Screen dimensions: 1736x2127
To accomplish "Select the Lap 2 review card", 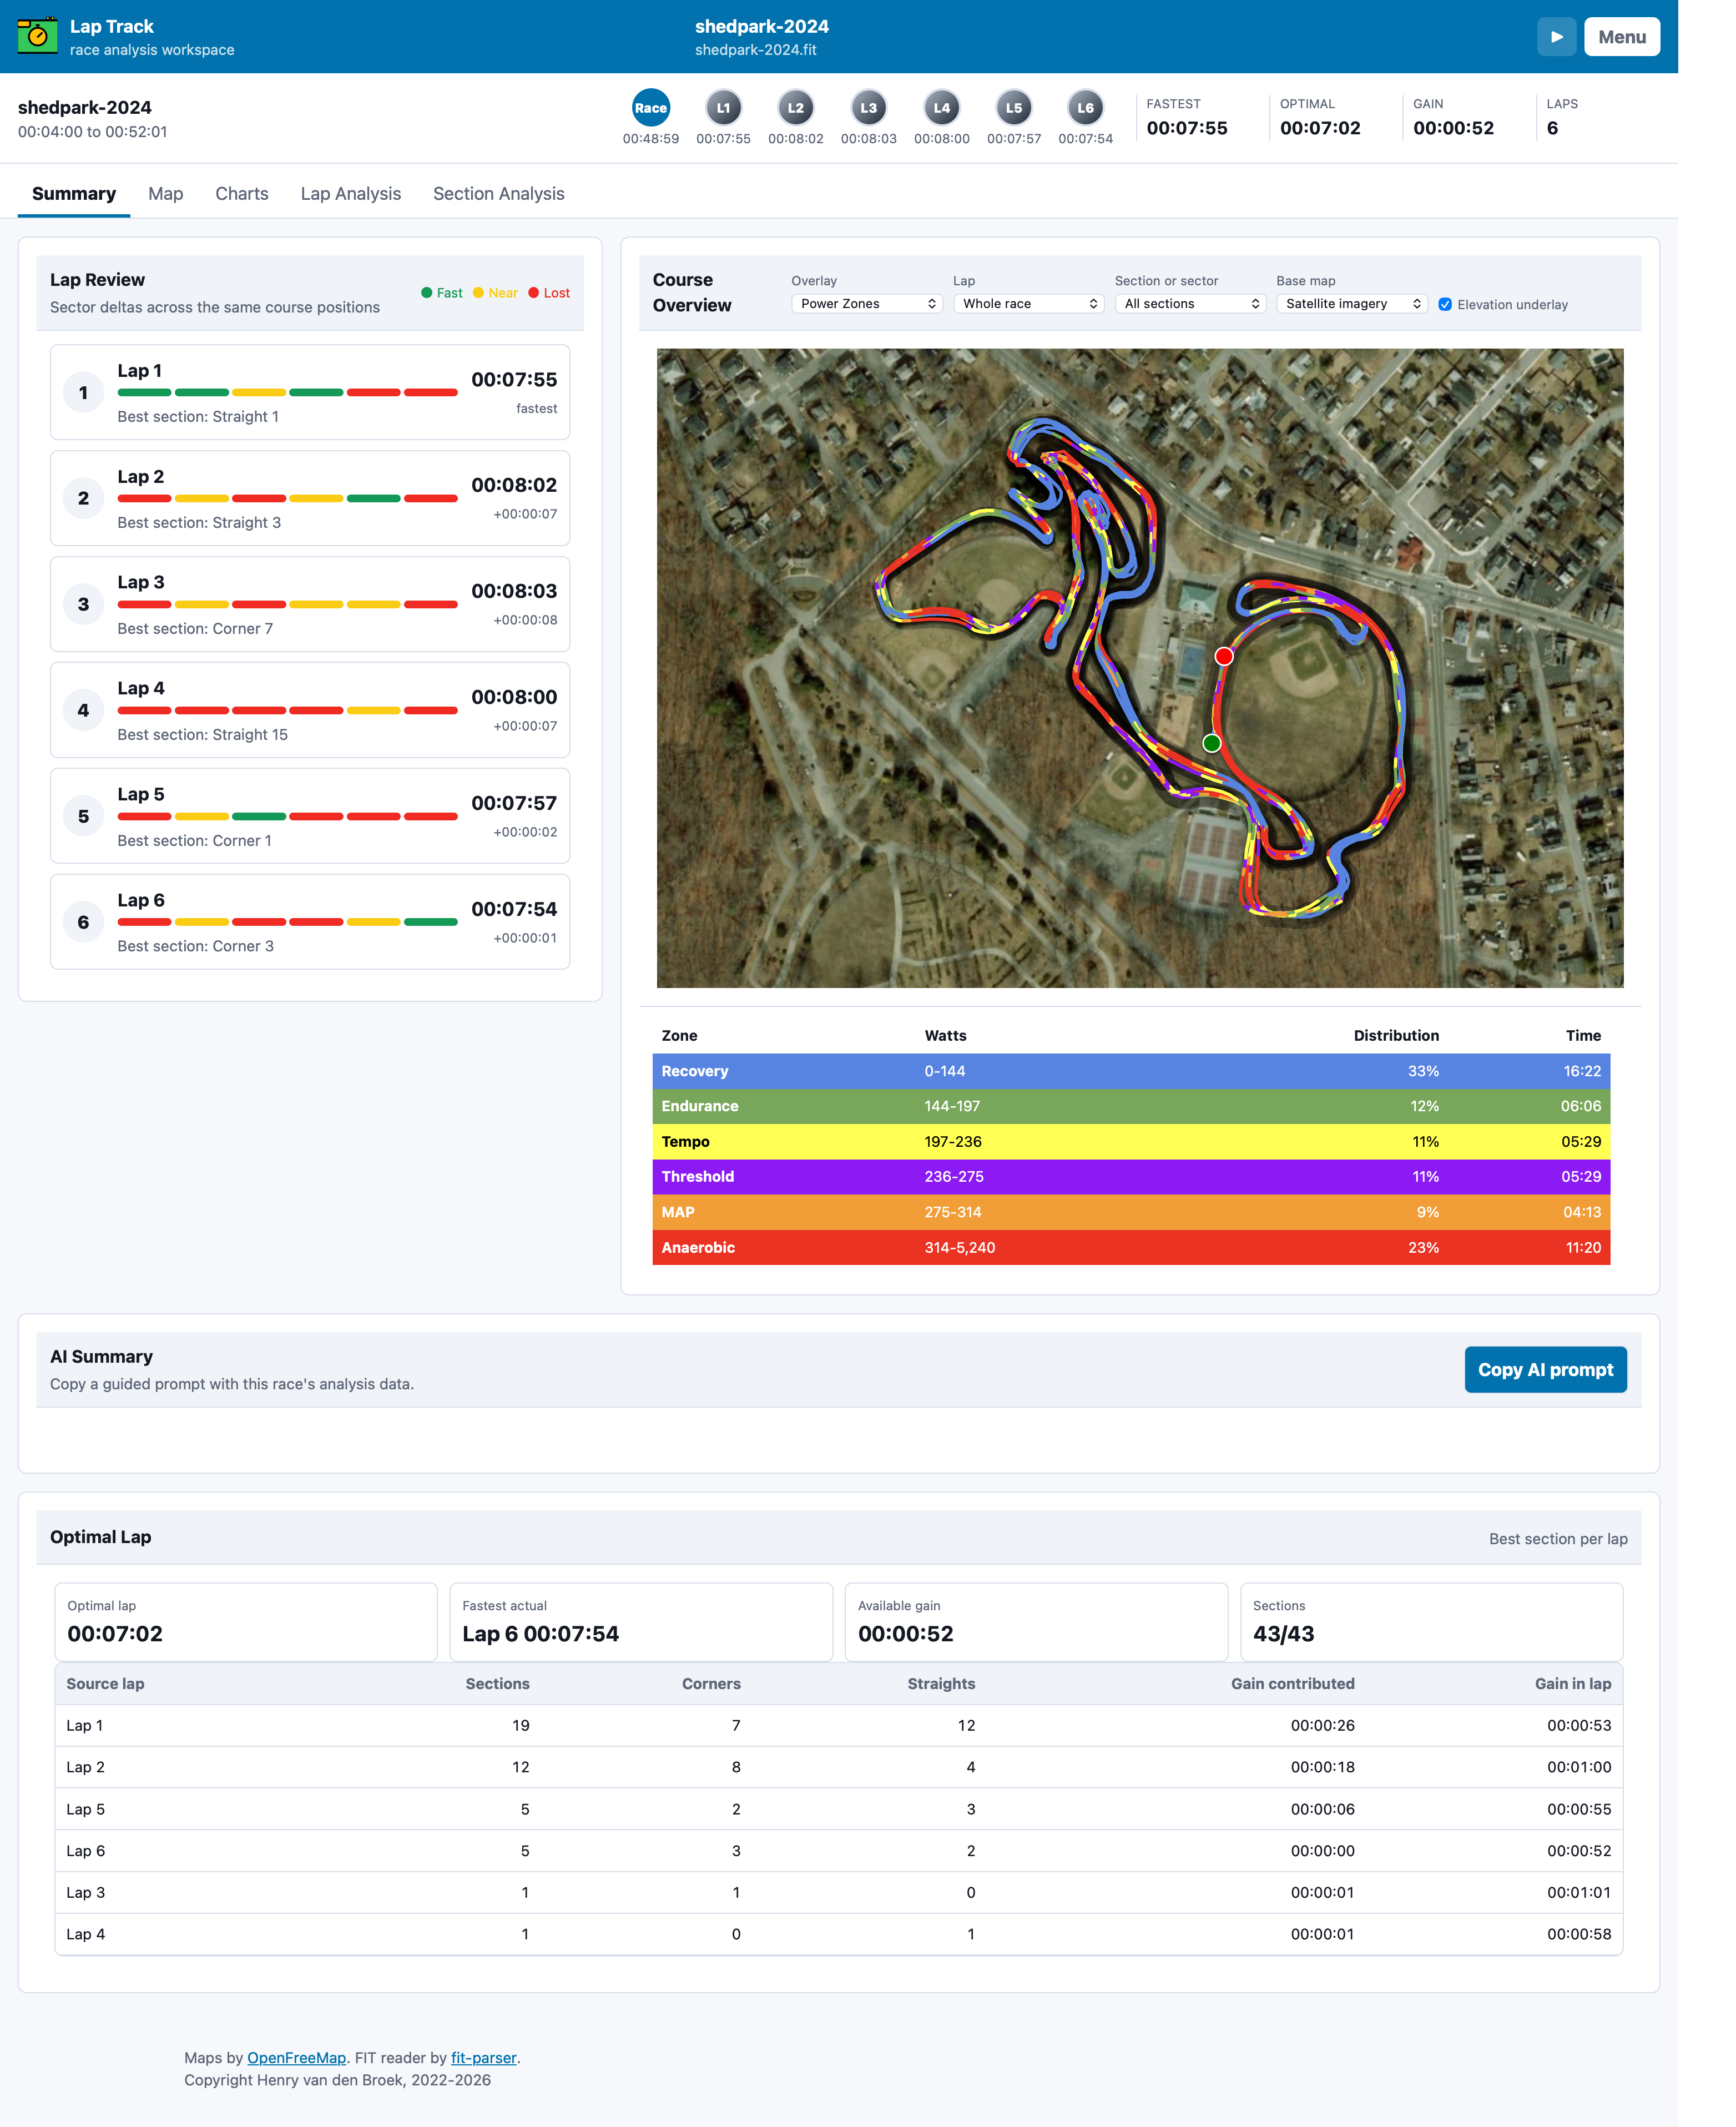I will tap(310, 498).
